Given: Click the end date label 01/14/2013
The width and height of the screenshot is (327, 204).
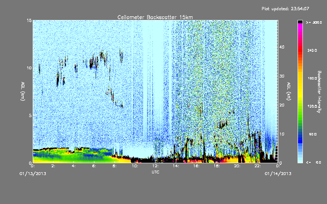Looking at the screenshot, I should click(278, 174).
